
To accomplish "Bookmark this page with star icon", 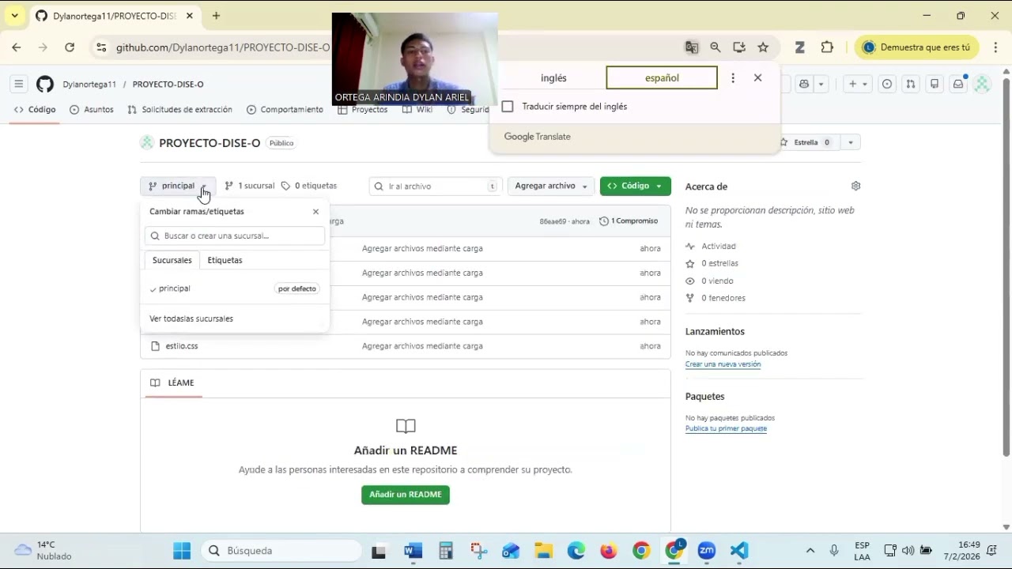I will pyautogui.click(x=763, y=47).
